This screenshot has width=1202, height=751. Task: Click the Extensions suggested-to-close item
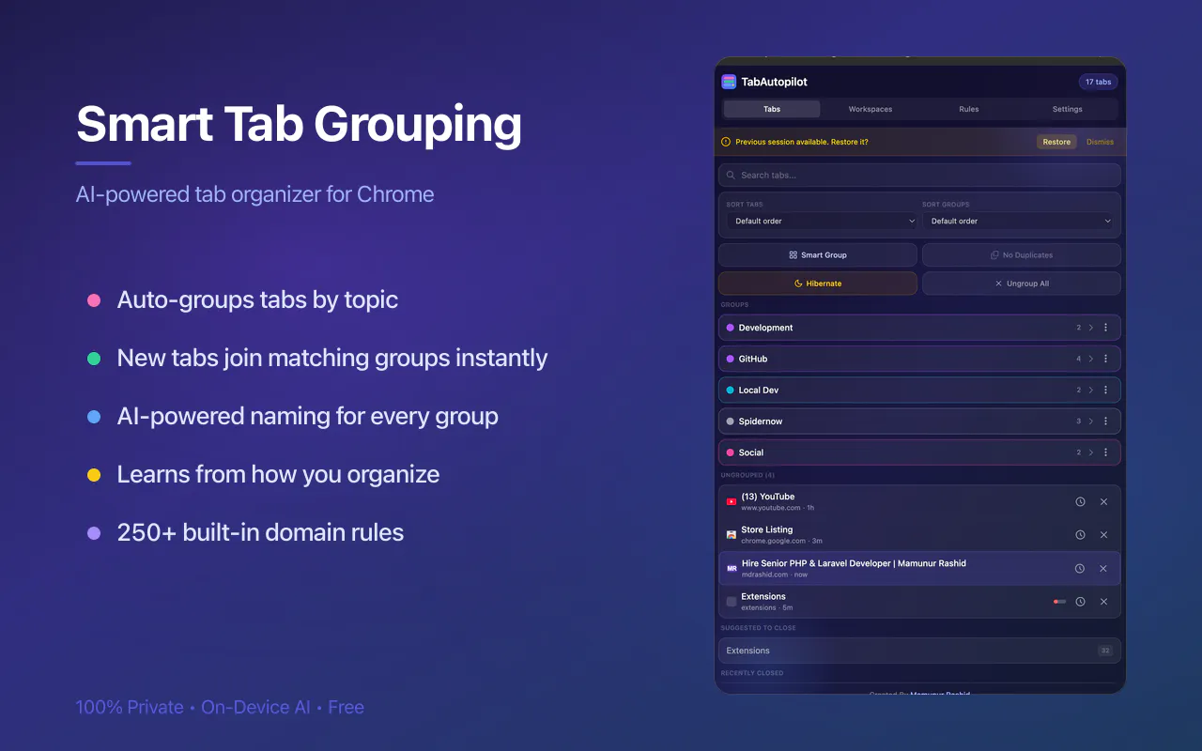coord(919,651)
